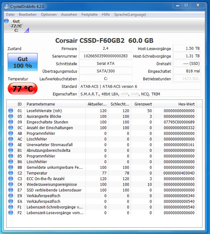The height and width of the screenshot is (234, 210).
Task: Click the Eigenschaften field with S.M.A.R.T.
Action: (x=140, y=94)
